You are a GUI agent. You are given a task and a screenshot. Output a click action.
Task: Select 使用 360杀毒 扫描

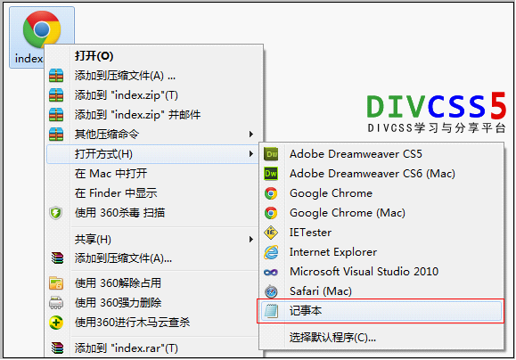(153, 213)
